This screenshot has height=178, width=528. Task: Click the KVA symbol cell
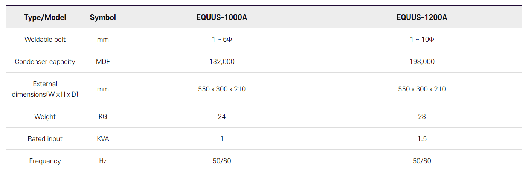[103, 139]
